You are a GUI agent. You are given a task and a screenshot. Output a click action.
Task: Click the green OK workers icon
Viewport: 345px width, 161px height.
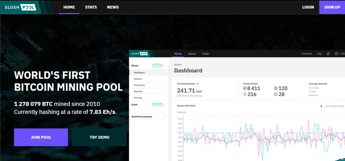point(245,88)
